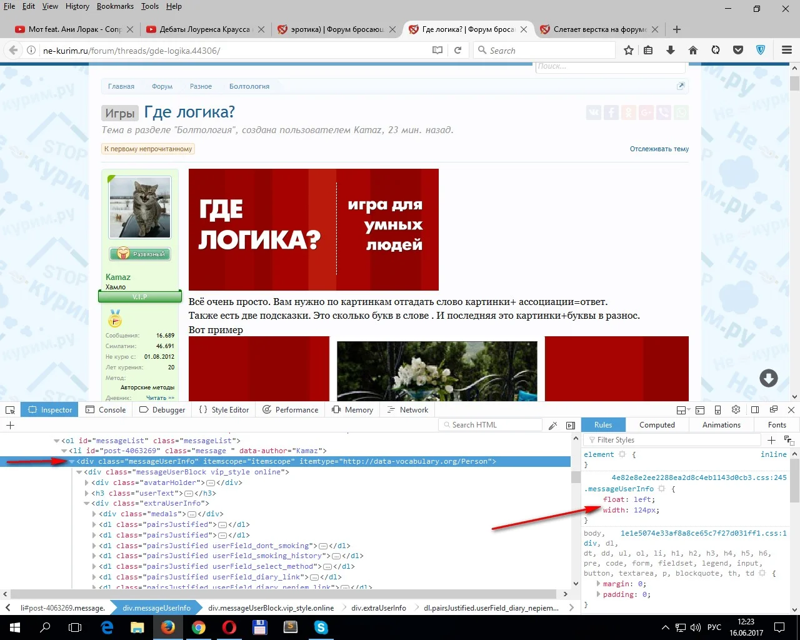Image resolution: width=800 pixels, height=640 pixels.
Task: Collapse the ol messageList node
Action: click(57, 441)
